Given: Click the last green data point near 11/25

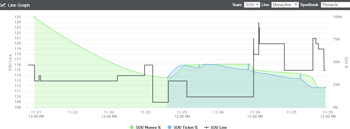Looking at the screenshot, I should (x=325, y=88).
